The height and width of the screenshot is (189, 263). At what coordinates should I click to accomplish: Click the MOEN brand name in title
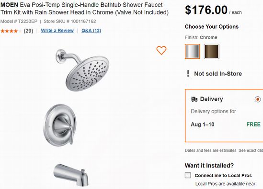(x=9, y=5)
